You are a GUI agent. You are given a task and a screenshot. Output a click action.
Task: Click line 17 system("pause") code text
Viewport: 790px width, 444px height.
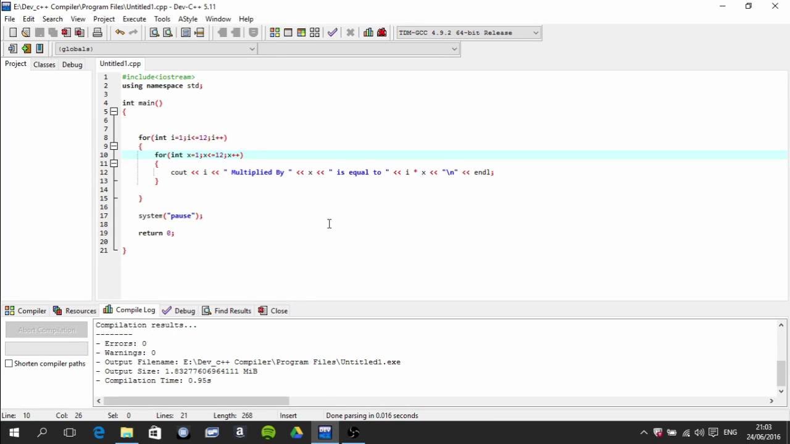pos(170,216)
